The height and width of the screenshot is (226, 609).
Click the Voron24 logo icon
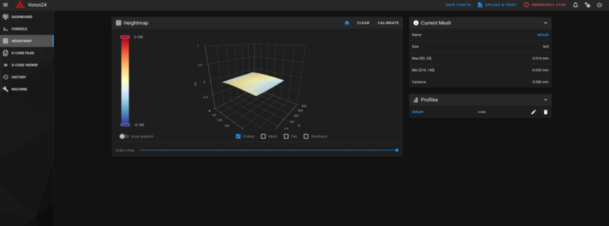(x=20, y=5)
